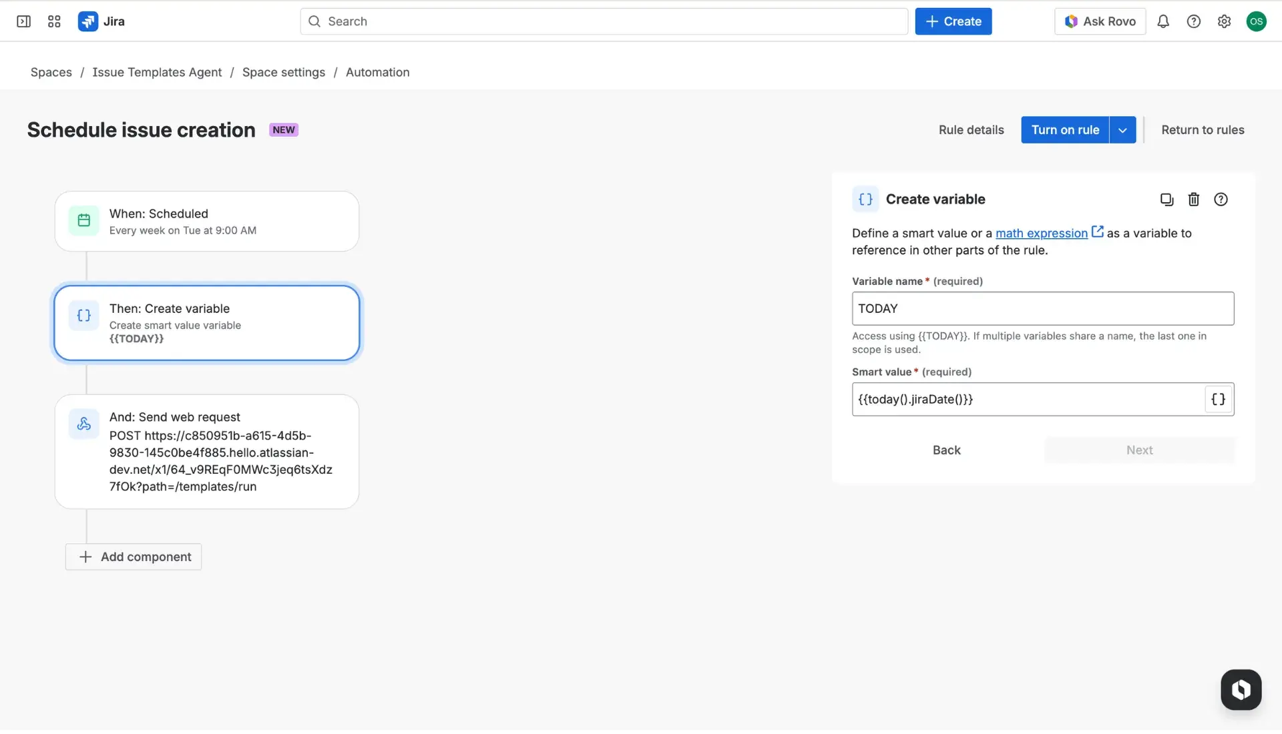Open the app switcher grid icon
Screen dimensions: 1282x734
pos(54,21)
